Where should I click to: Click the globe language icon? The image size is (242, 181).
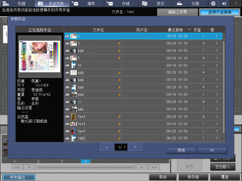(213, 3)
